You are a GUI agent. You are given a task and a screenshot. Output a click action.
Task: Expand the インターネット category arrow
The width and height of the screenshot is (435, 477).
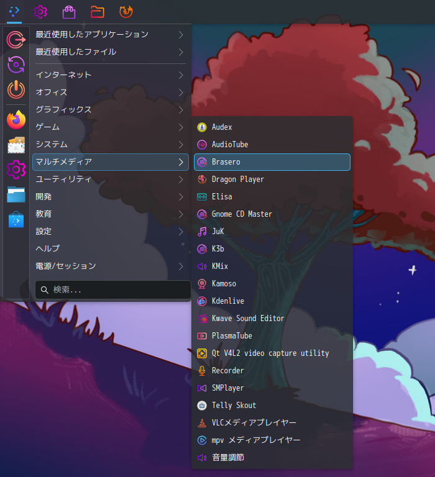[181, 75]
